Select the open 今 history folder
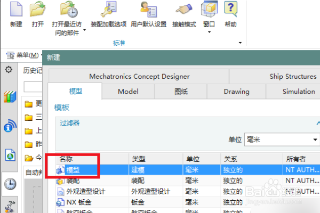Image resolution: width=320 pixels, height=213 pixels. [33, 158]
